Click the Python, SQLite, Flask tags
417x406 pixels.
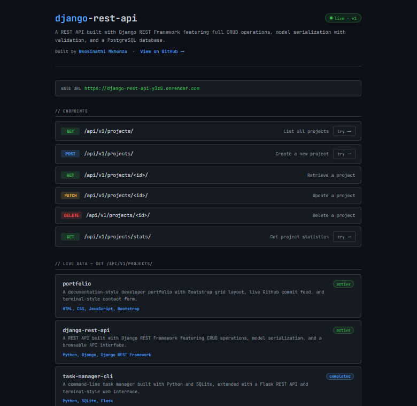click(88, 401)
